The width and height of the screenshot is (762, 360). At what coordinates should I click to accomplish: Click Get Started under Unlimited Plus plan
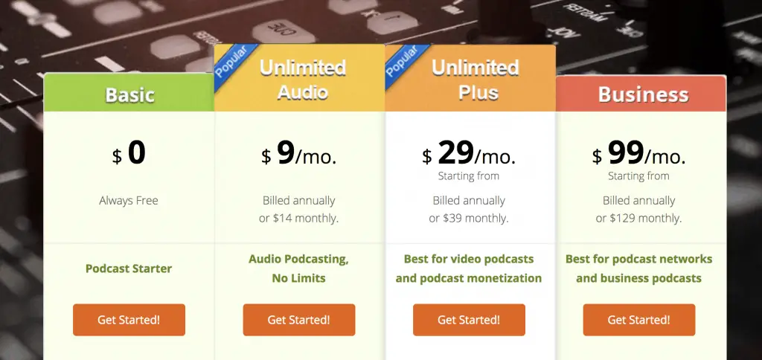[x=469, y=320]
